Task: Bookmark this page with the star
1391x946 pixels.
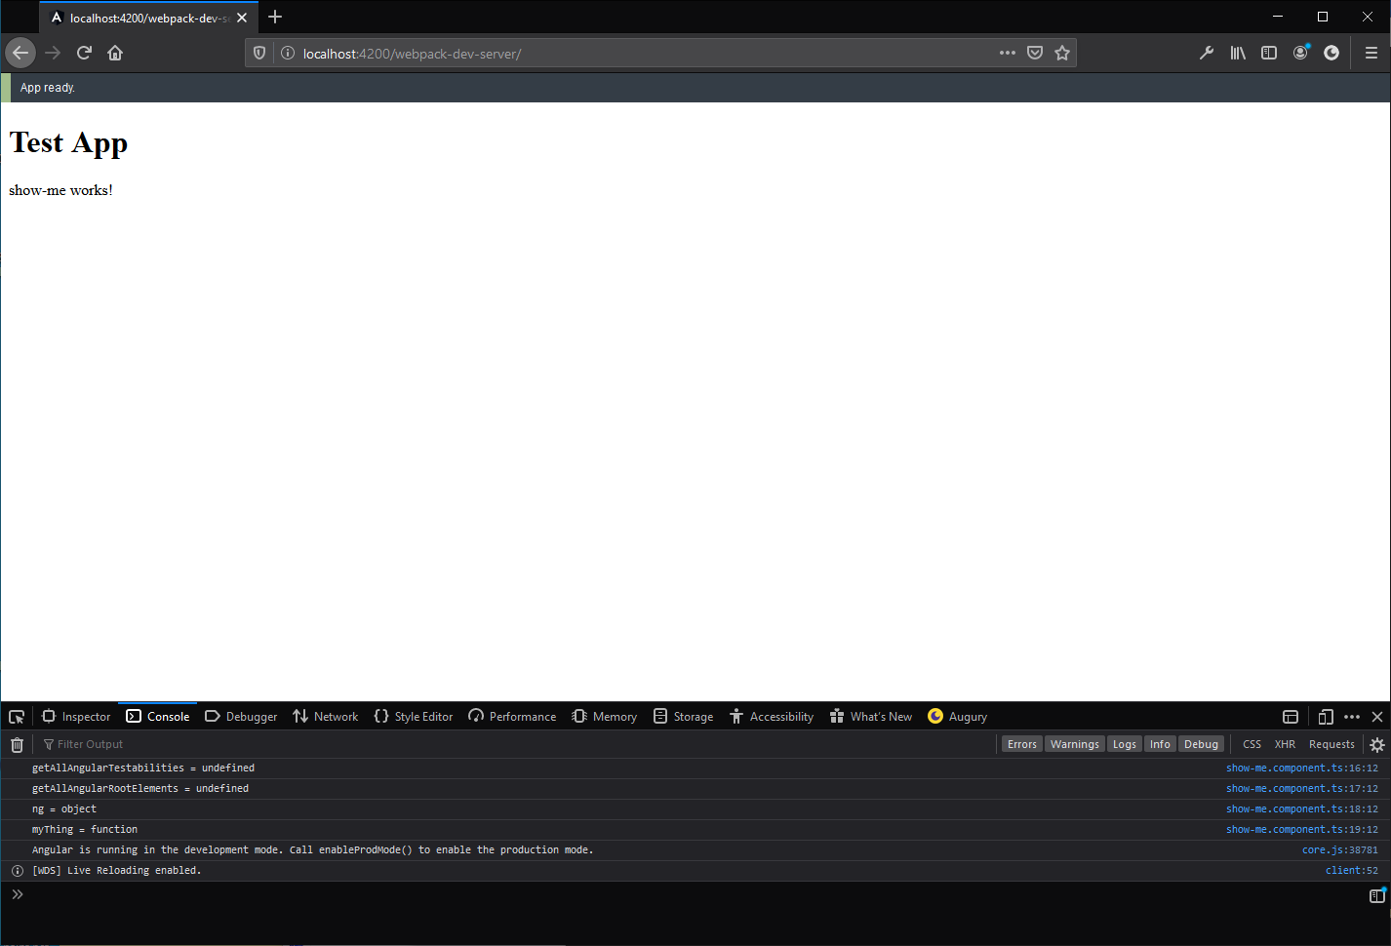Action: (1062, 53)
